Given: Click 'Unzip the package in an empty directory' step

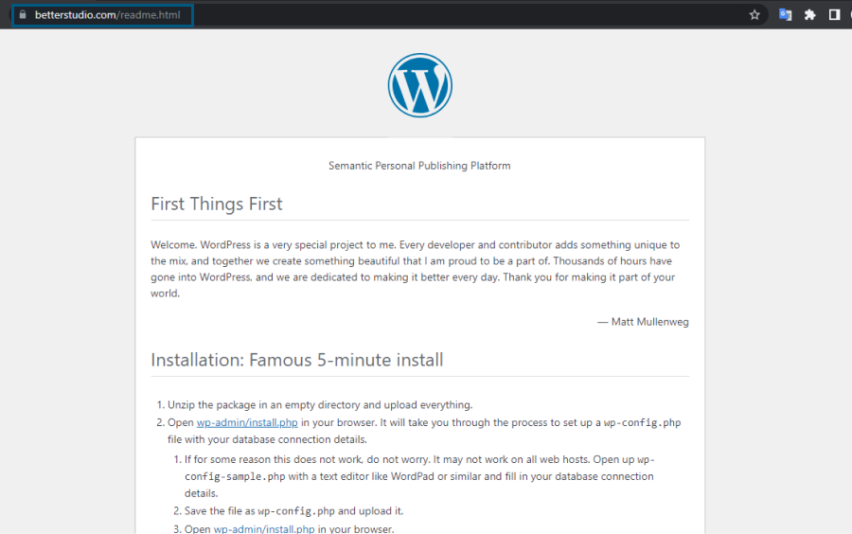Looking at the screenshot, I should pos(320,404).
